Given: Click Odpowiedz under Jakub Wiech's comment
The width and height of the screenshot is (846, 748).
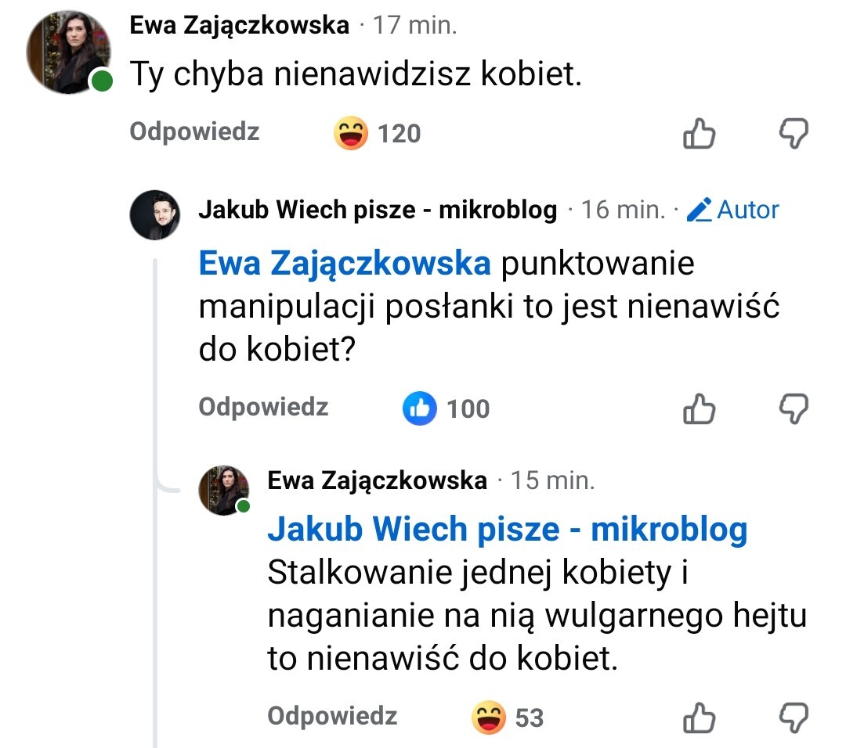Looking at the screenshot, I should point(263,407).
